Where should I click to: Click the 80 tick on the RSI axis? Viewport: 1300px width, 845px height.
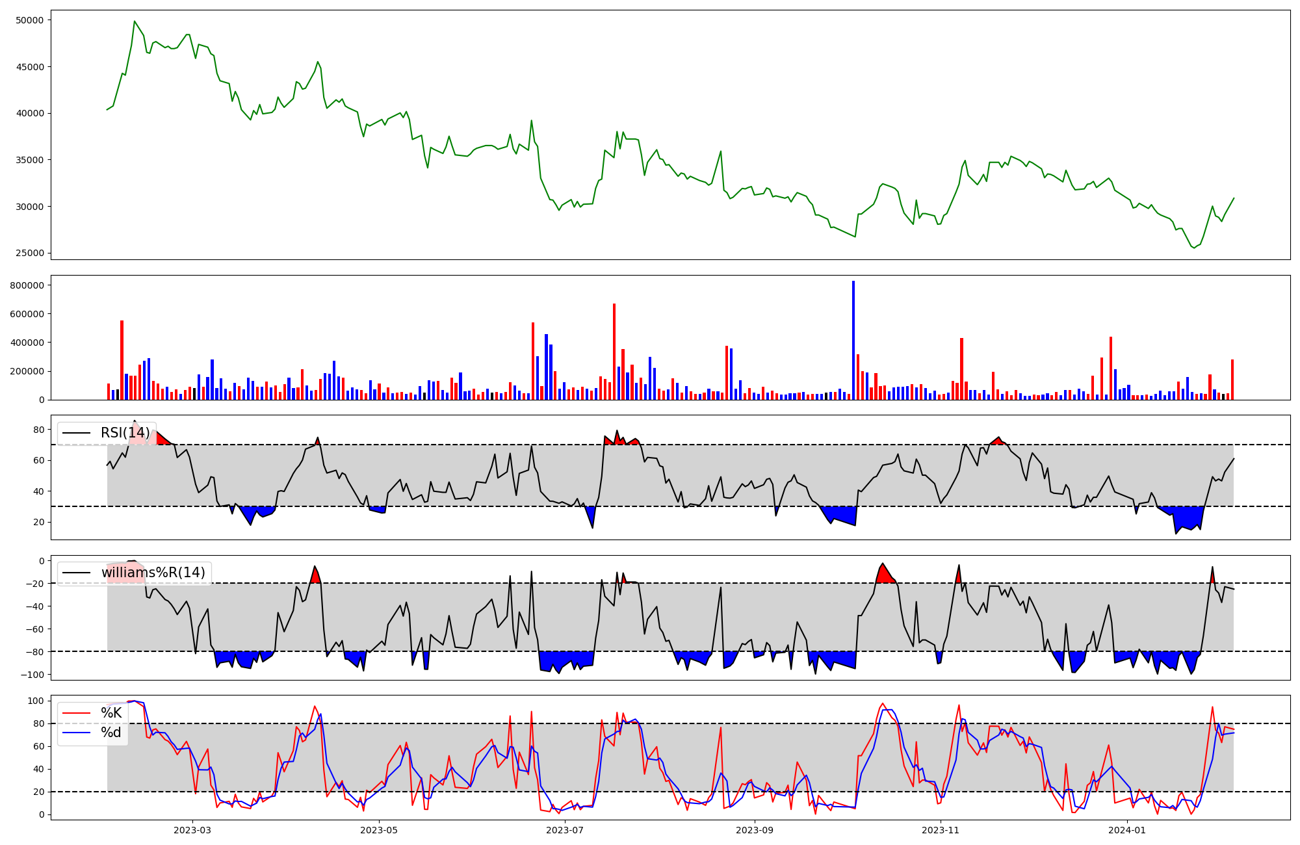[x=38, y=430]
